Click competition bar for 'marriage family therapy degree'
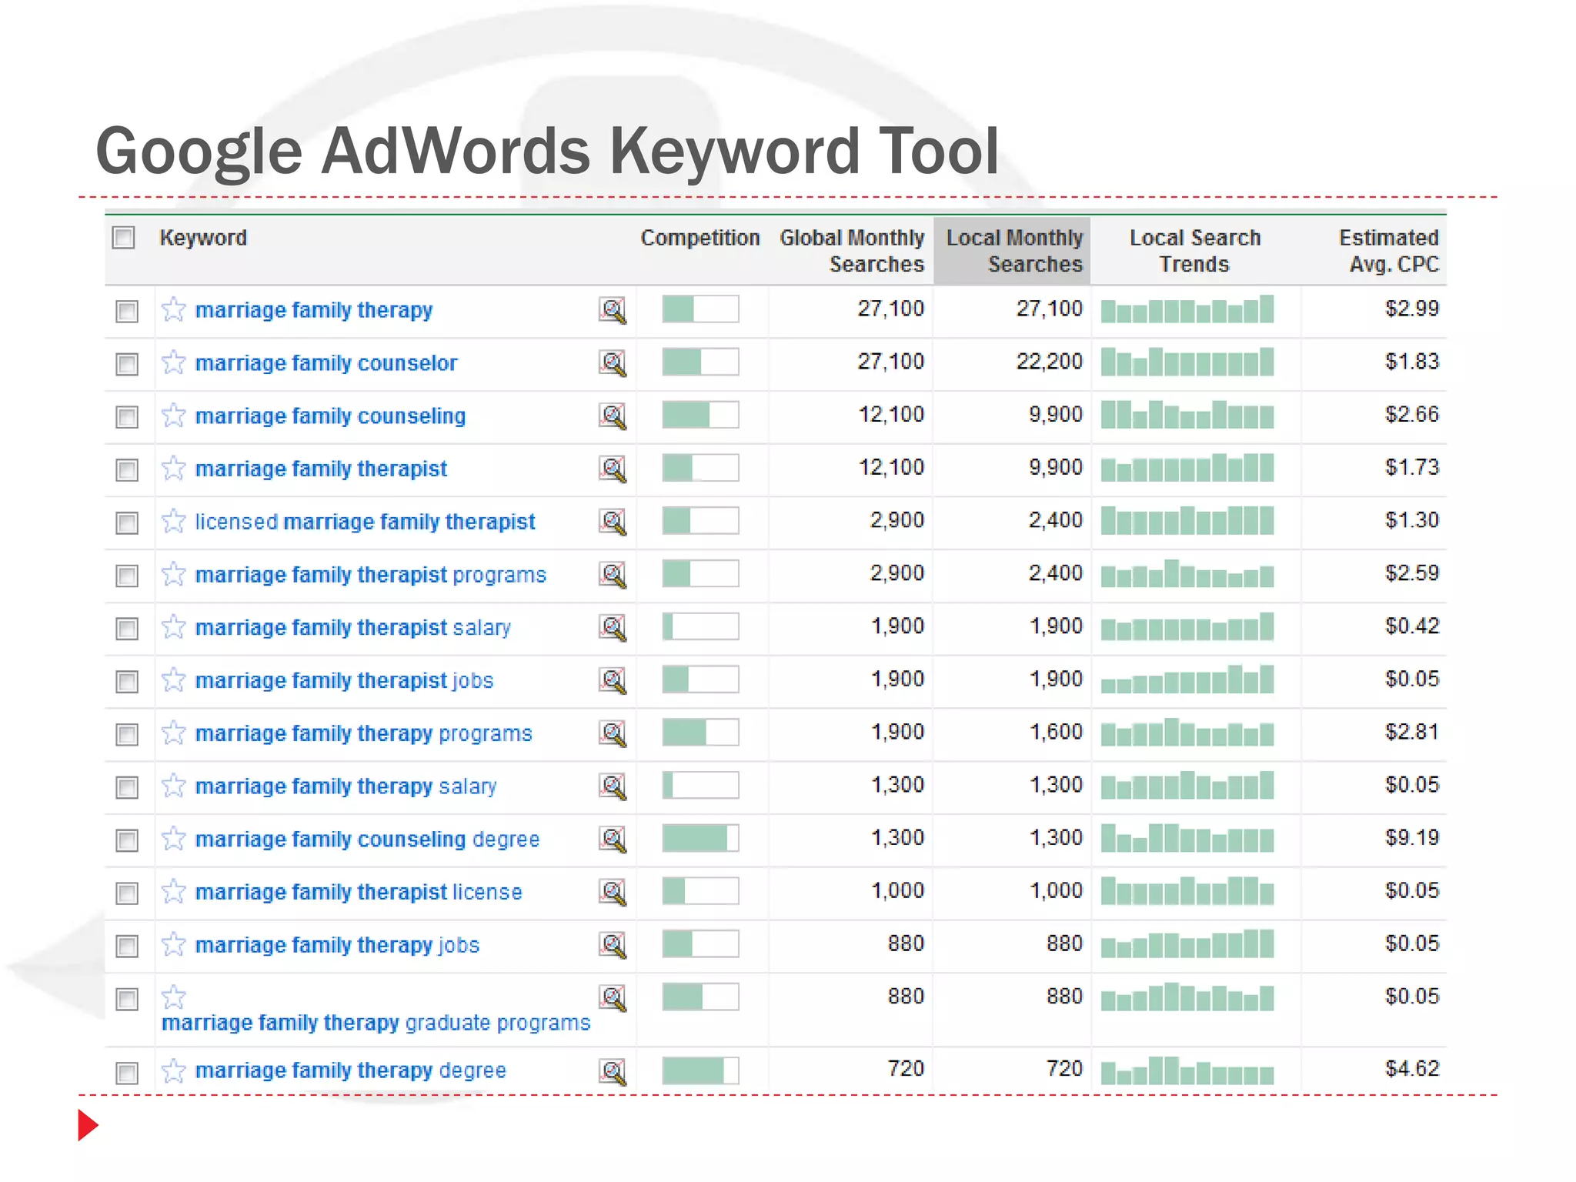Image resolution: width=1576 pixels, height=1182 pixels. click(x=700, y=1070)
